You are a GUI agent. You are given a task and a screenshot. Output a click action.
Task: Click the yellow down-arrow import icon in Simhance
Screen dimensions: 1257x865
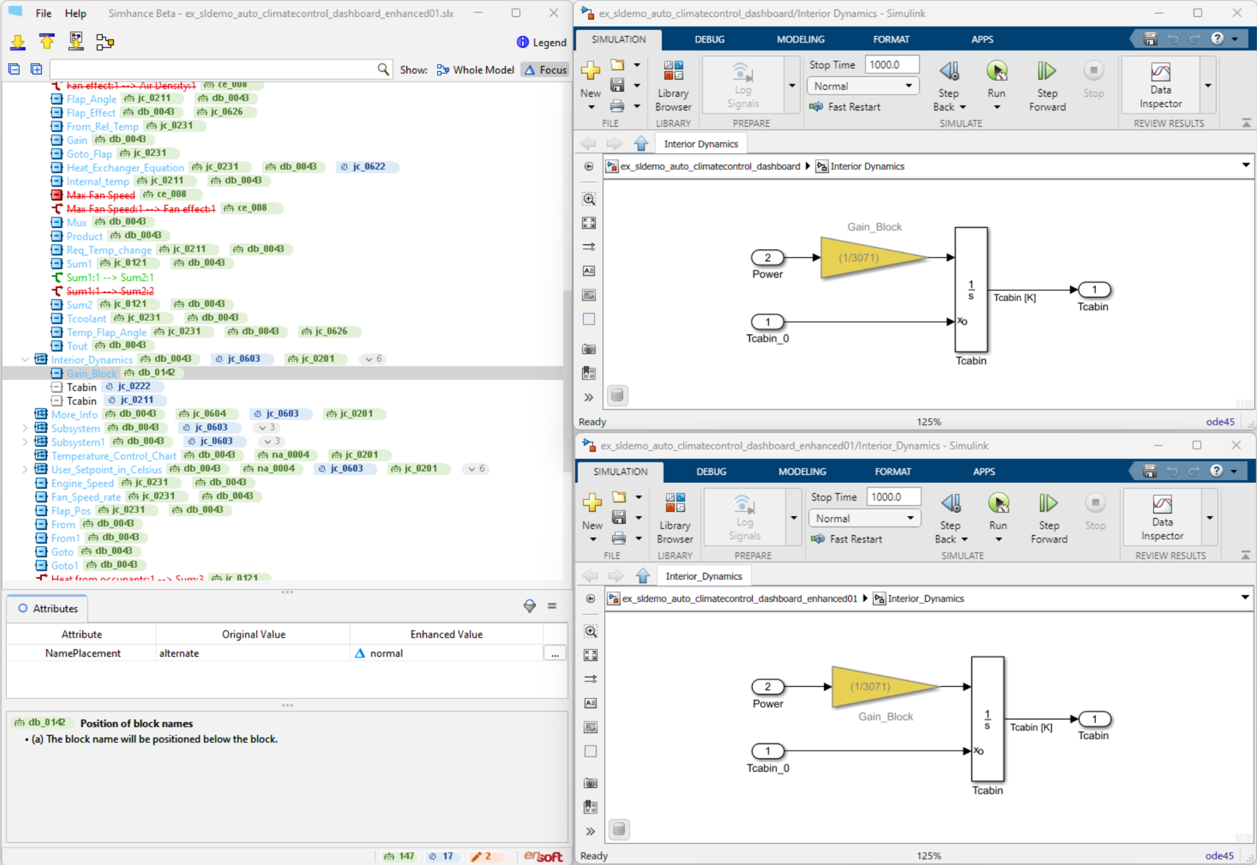18,42
